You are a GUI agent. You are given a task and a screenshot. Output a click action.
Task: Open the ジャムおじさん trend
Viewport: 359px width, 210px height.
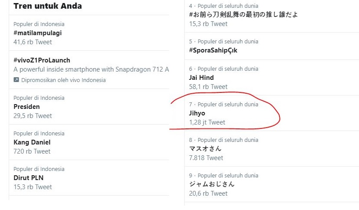(212, 184)
